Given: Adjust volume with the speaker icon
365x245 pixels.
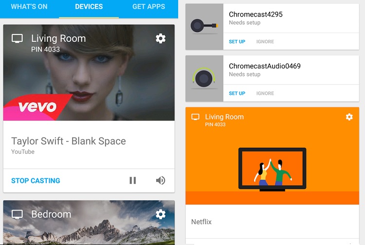Looking at the screenshot, I should 161,180.
